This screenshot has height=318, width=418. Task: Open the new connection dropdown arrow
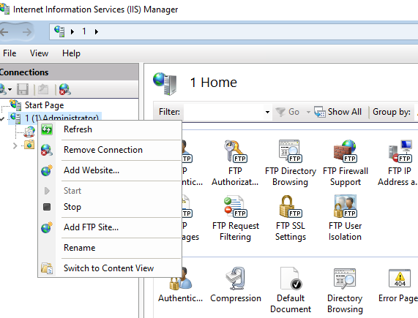point(10,89)
